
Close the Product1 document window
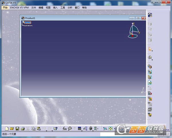[x=144, y=18]
